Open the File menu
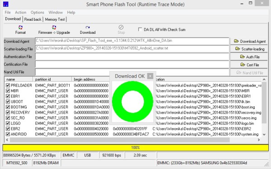The width and height of the screenshot is (271, 169). (x=8, y=13)
